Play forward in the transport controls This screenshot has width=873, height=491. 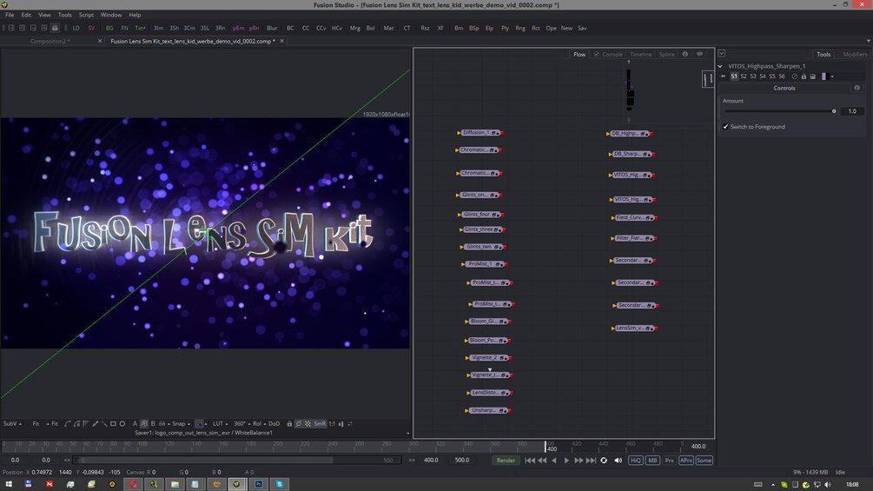click(566, 461)
